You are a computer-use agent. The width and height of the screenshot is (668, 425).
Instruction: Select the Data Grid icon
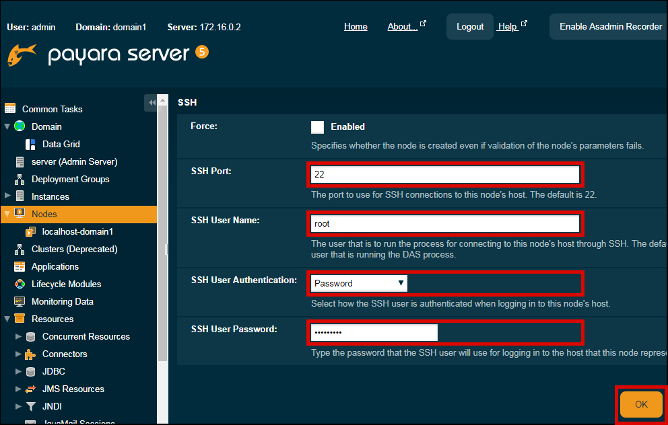[x=30, y=144]
